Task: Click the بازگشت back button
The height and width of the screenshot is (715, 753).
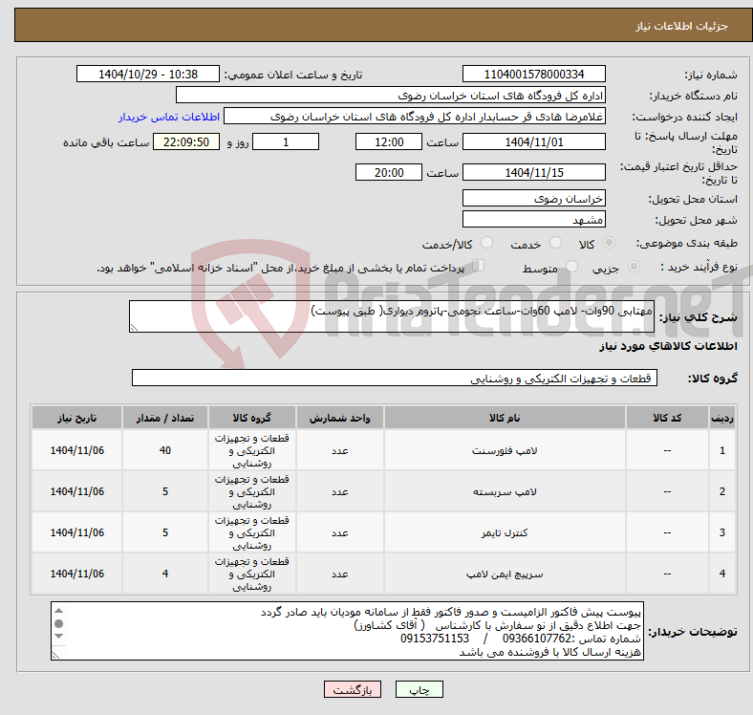Action: (x=353, y=689)
